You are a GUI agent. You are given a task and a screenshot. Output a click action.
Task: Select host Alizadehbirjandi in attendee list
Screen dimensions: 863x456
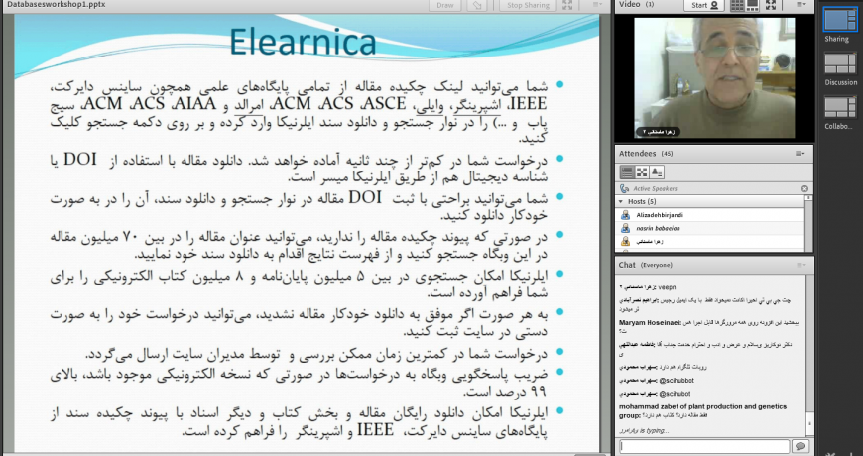[x=710, y=215]
